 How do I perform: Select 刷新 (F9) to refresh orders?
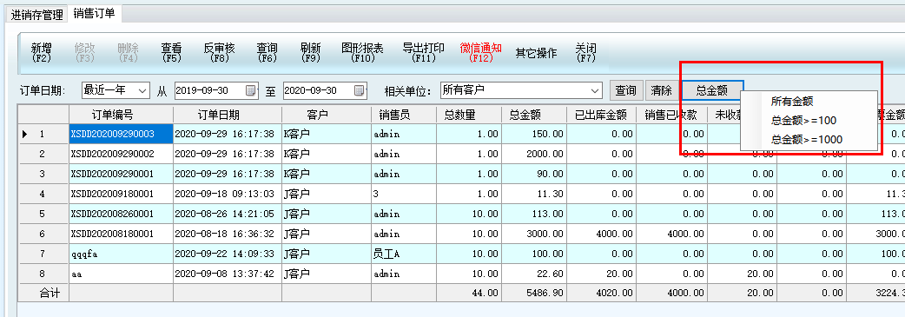(x=311, y=53)
